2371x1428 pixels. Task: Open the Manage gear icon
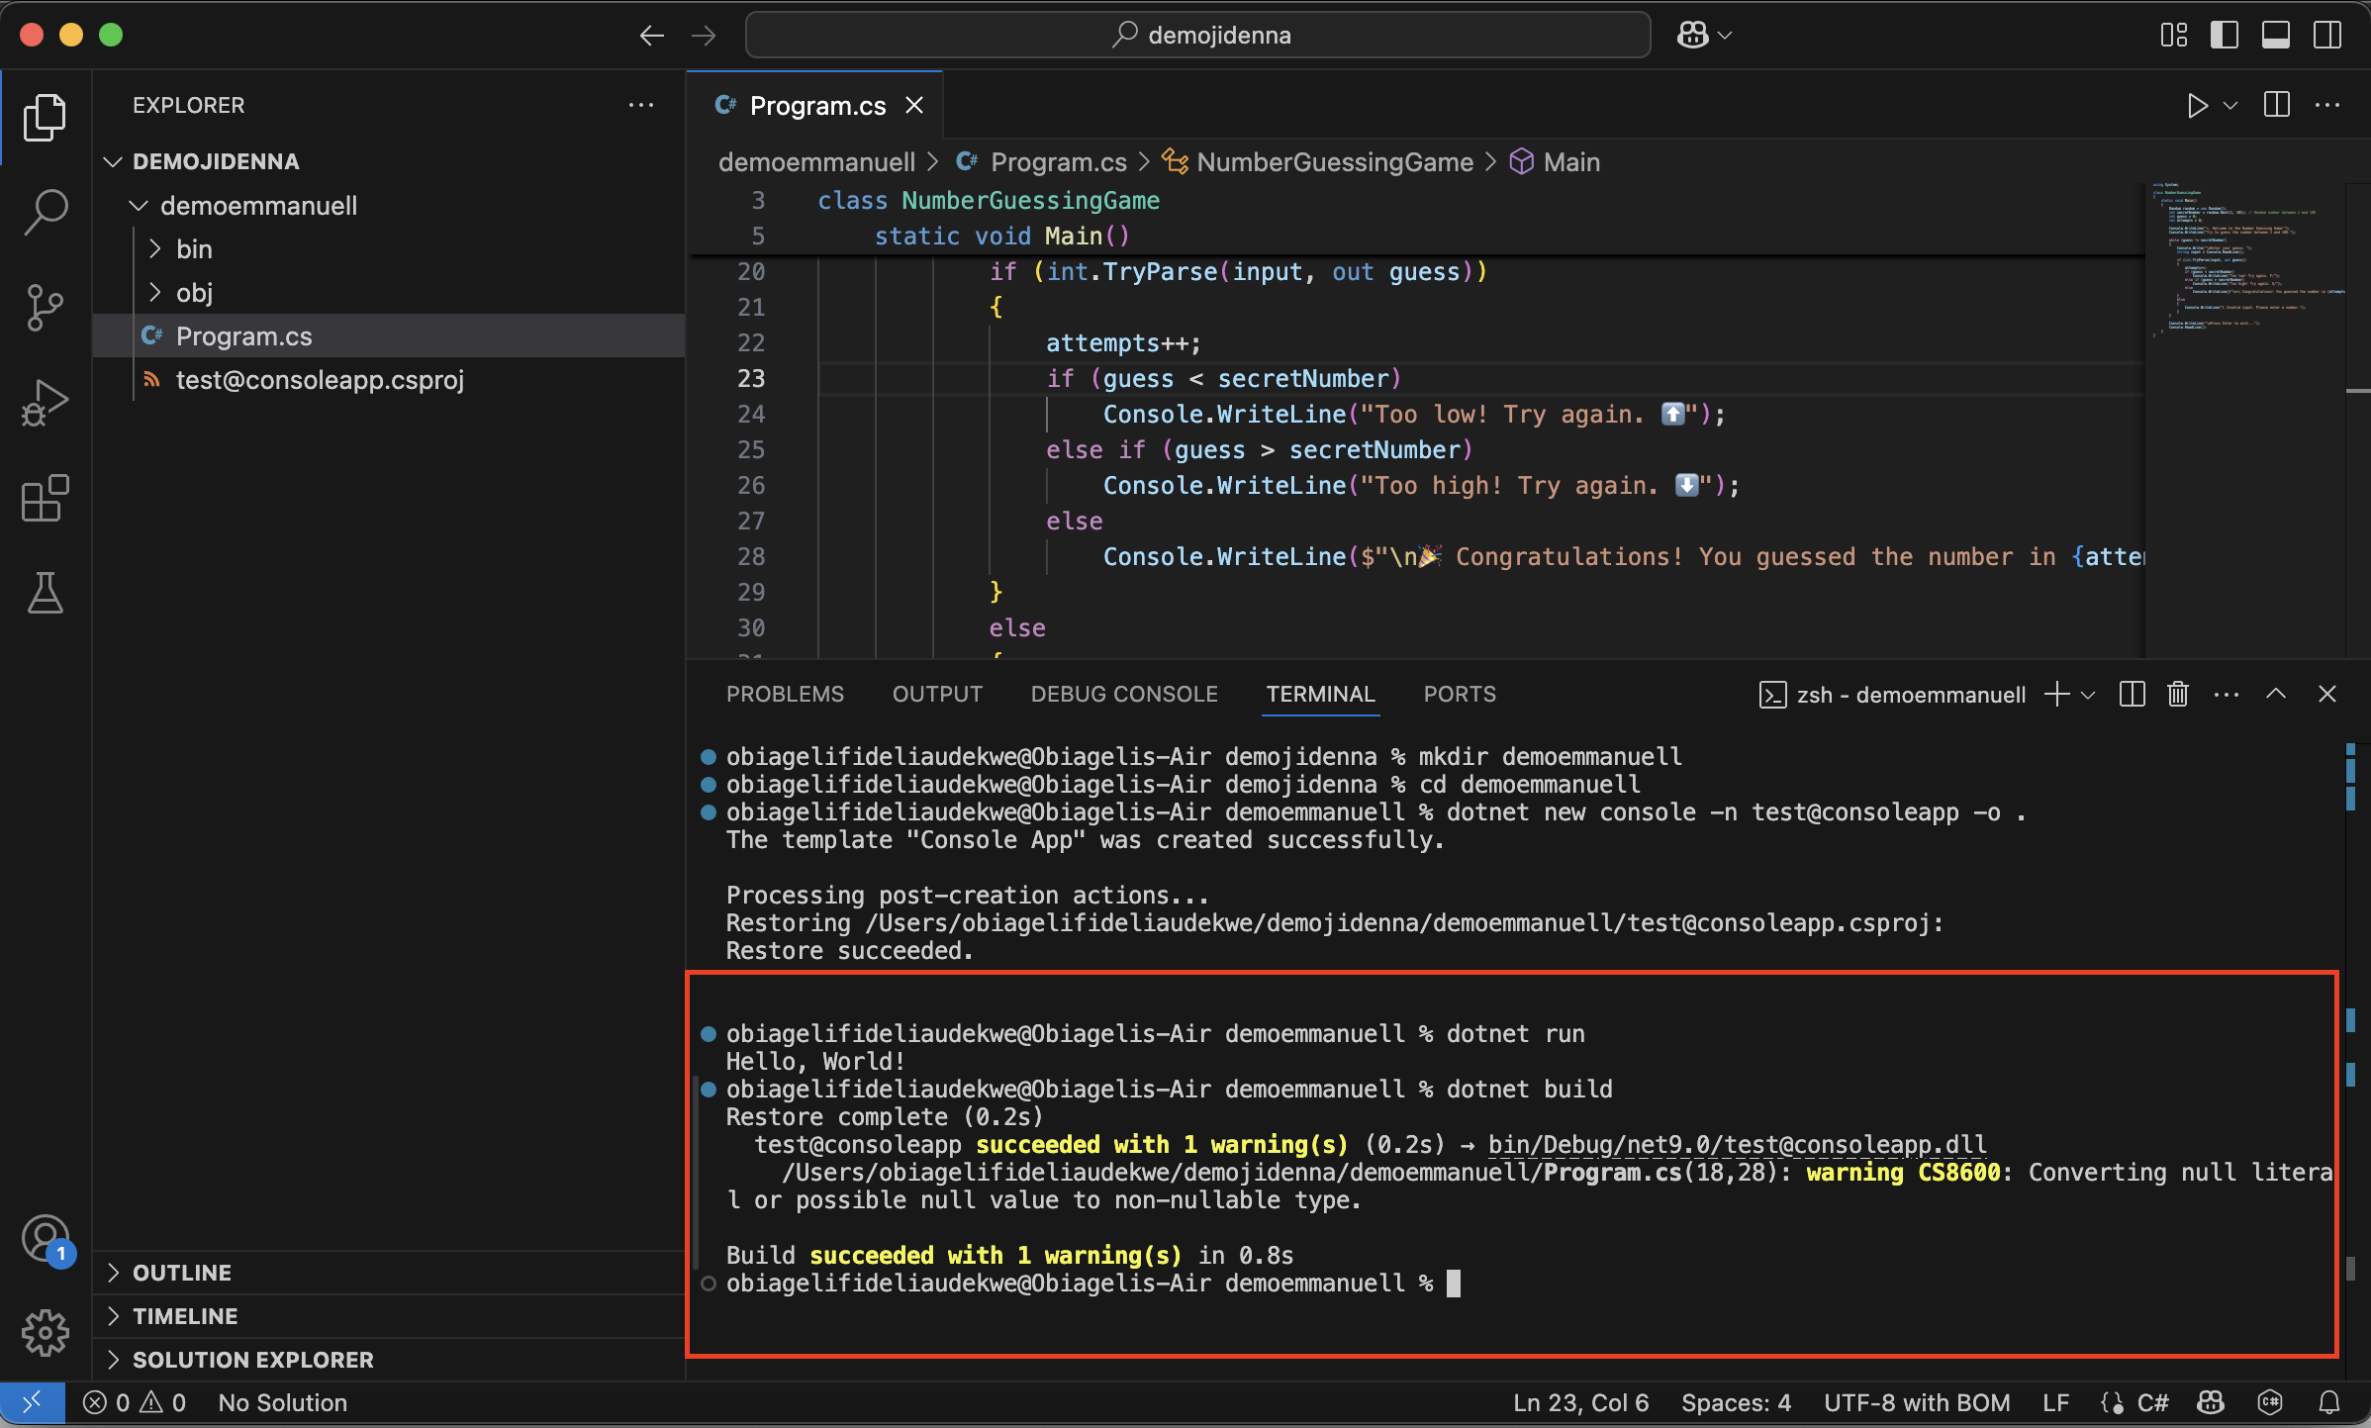[45, 1333]
